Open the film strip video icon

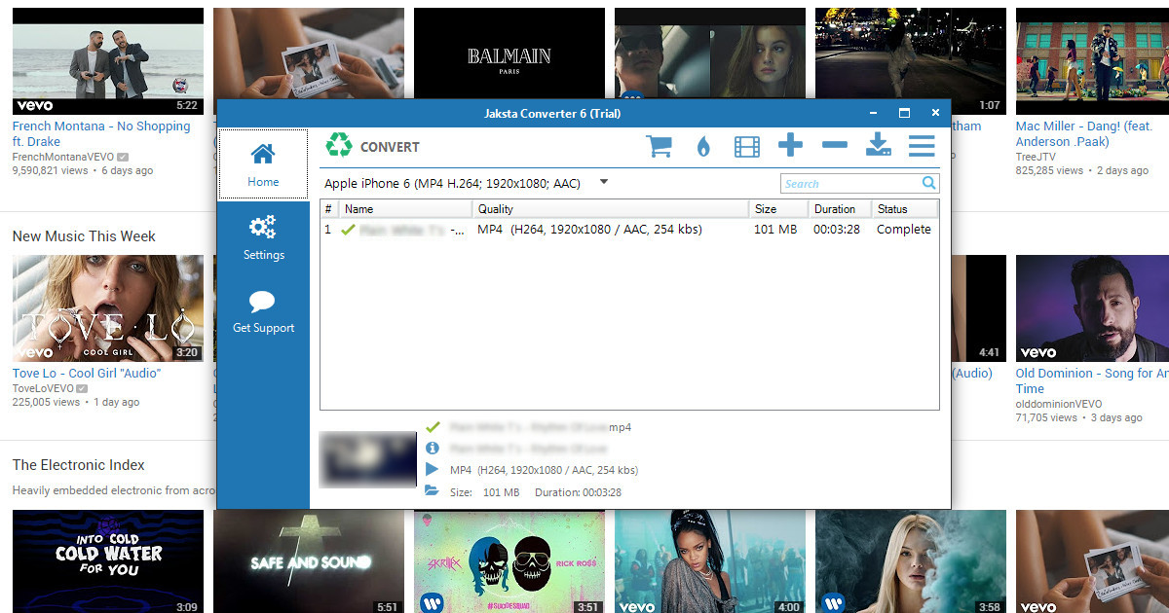point(747,147)
